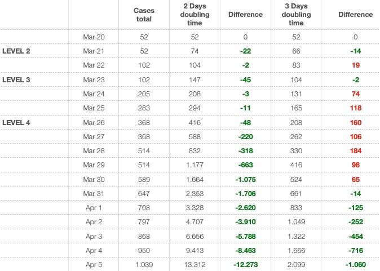Click the "Cases total" column header

(144, 14)
